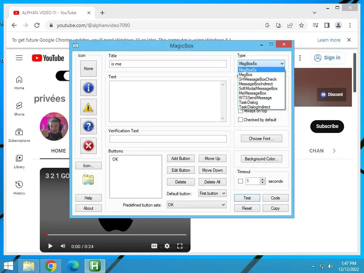Click Edit Button
Screen dimensions: 364x273
tap(181, 170)
